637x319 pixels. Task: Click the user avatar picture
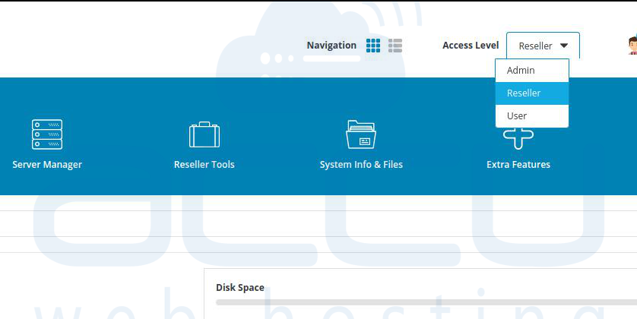coord(632,46)
